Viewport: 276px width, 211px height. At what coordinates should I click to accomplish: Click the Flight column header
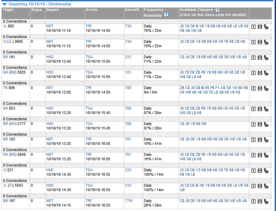click(8, 10)
